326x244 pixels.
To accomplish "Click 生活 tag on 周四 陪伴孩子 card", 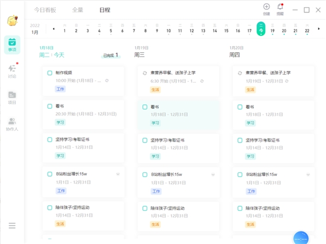I will pyautogui.click(x=250, y=224).
